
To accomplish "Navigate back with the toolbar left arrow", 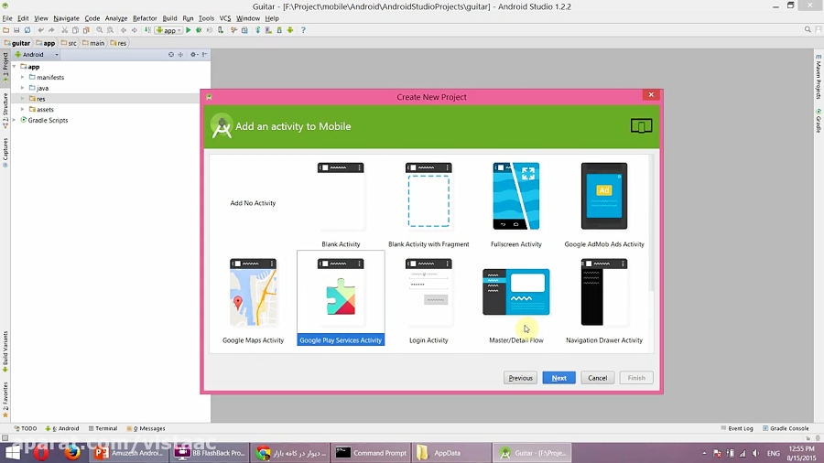I will click(124, 30).
